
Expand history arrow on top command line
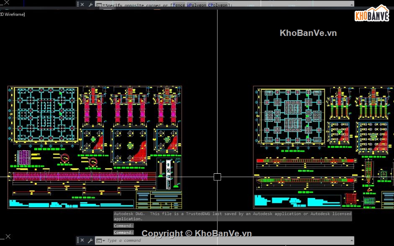352,5
